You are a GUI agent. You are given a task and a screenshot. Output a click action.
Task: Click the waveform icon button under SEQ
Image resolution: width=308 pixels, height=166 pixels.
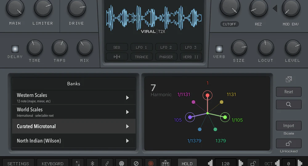(x=117, y=57)
